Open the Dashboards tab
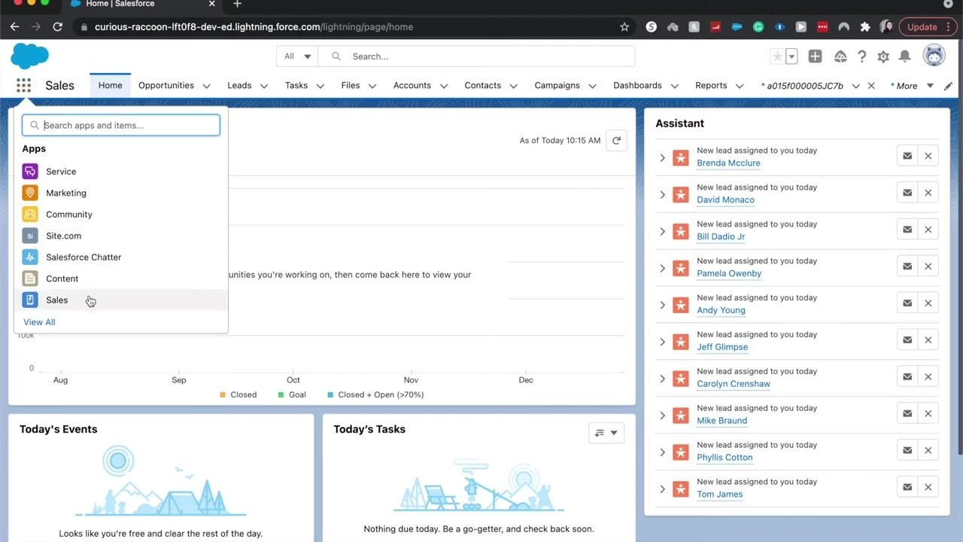Viewport: 963px width, 542px height. click(638, 86)
